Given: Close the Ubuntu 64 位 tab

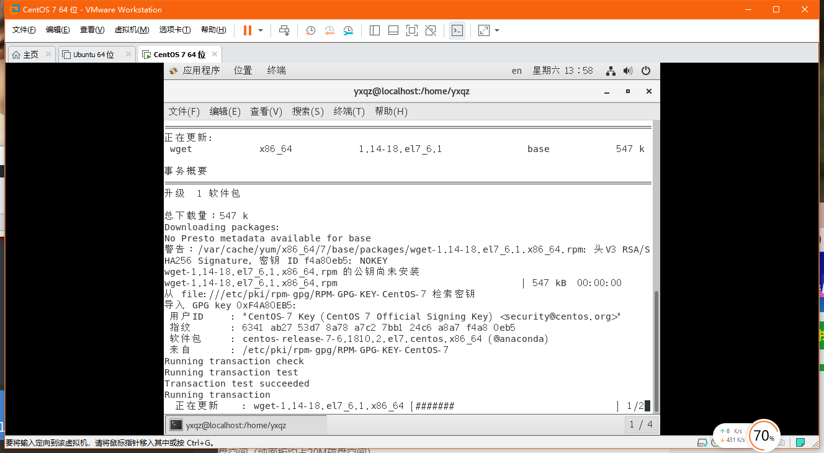Looking at the screenshot, I should [128, 55].
